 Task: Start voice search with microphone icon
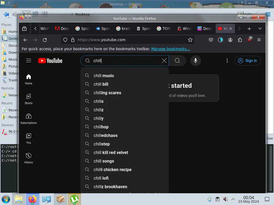coord(196,61)
